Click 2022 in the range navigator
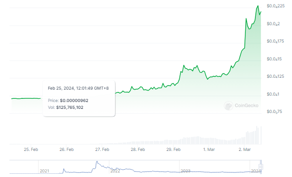Viewport: 292px width, 177px height. 115,171
